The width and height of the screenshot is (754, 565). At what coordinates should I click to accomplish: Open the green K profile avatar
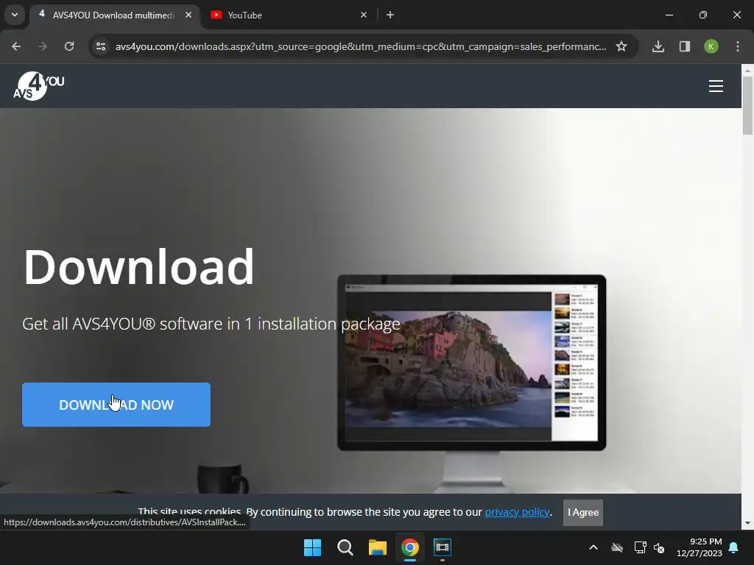pyautogui.click(x=711, y=46)
